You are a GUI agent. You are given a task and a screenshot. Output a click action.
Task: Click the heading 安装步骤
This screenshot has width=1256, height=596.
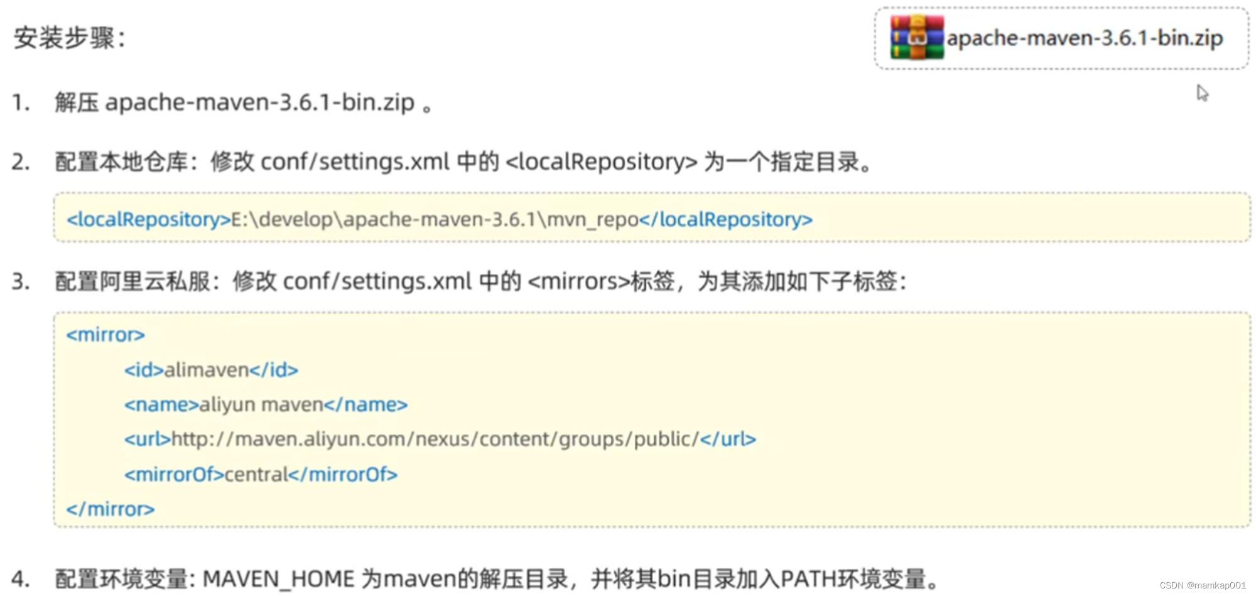pos(70,38)
